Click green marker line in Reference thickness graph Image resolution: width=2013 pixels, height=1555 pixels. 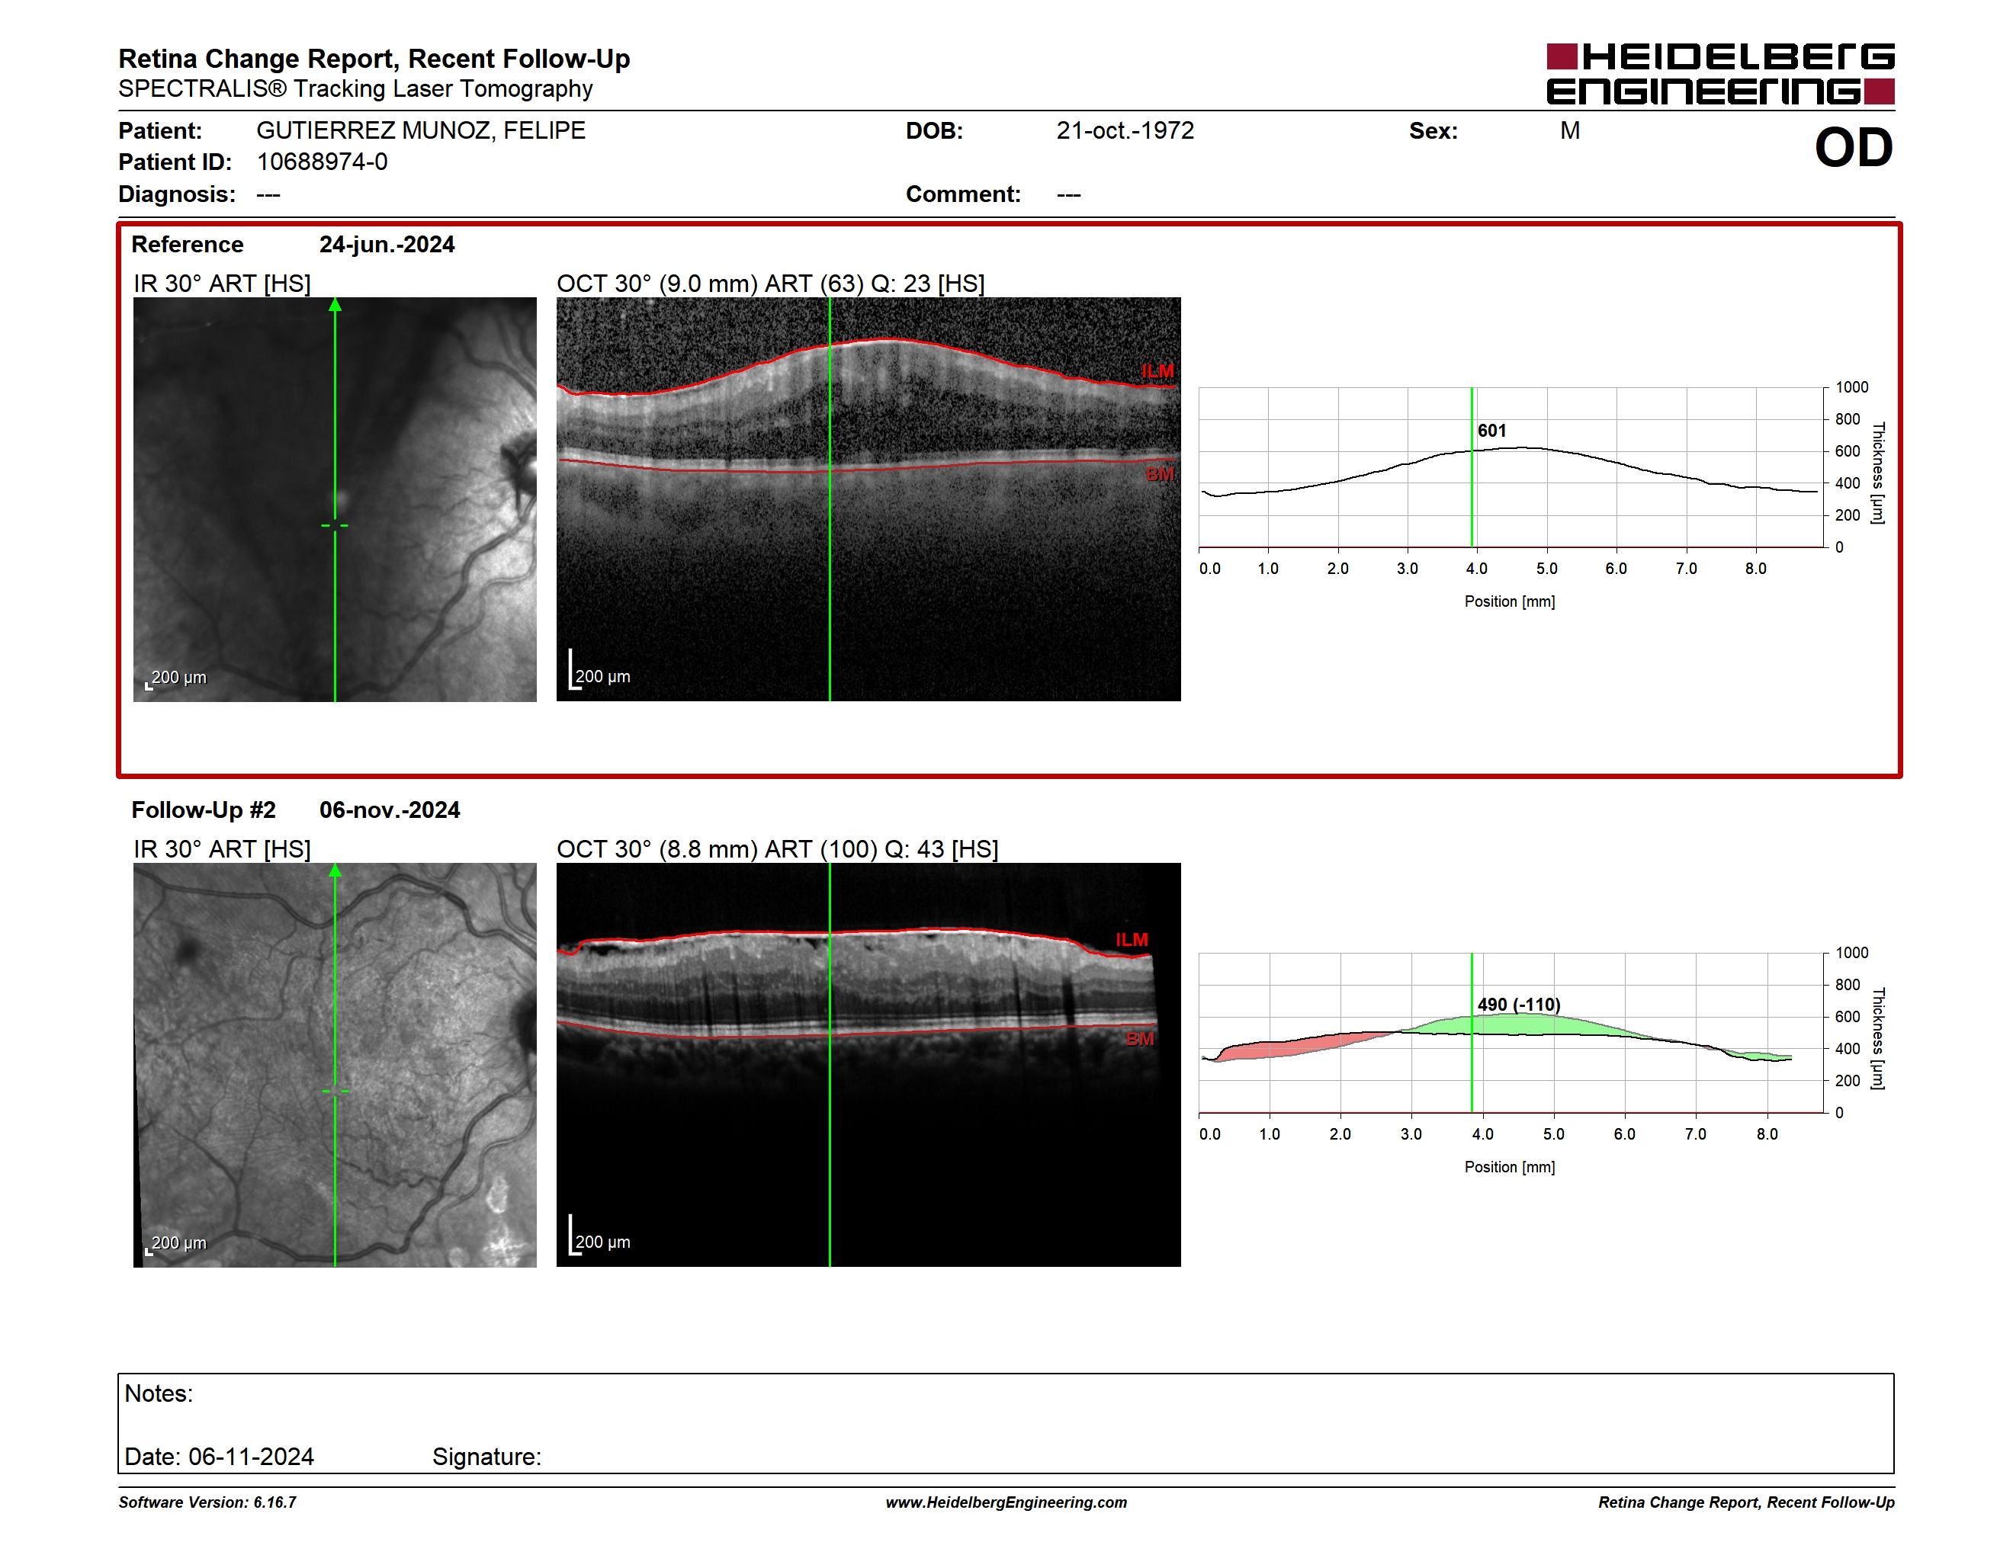tap(1472, 467)
